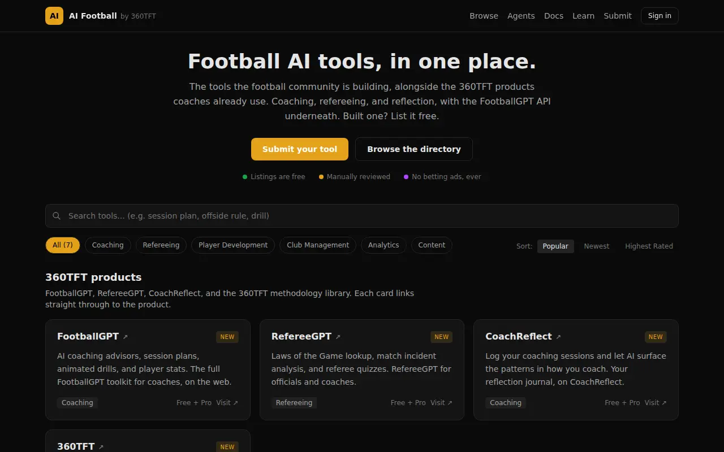The width and height of the screenshot is (724, 452).
Task: Select the Player Development filter chip
Action: click(233, 245)
